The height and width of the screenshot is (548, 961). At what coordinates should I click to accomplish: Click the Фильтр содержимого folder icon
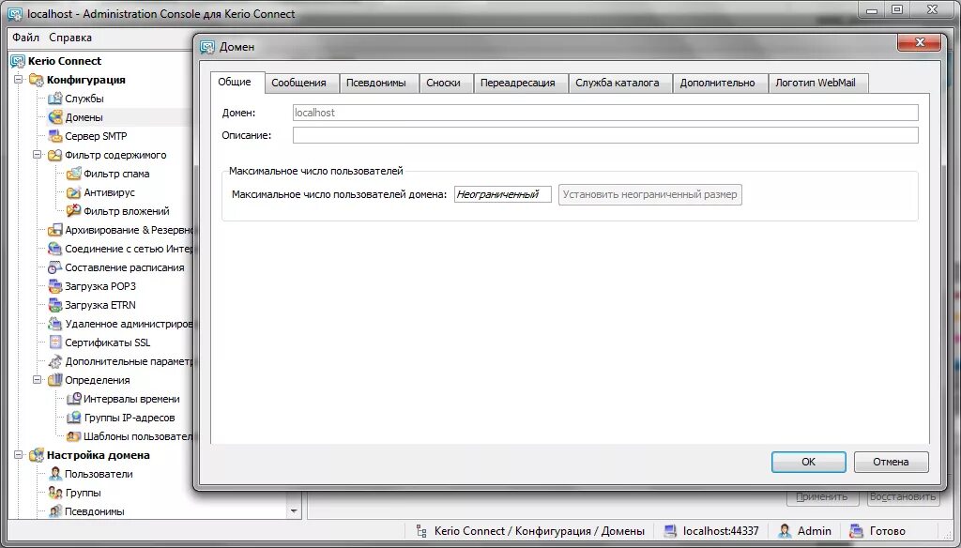pos(55,155)
